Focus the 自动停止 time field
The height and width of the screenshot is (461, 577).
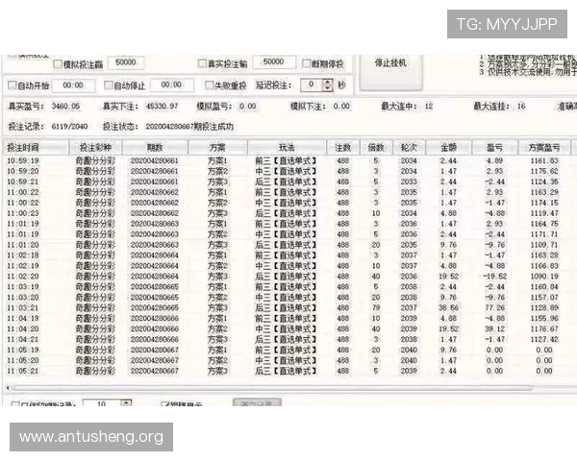coord(172,85)
